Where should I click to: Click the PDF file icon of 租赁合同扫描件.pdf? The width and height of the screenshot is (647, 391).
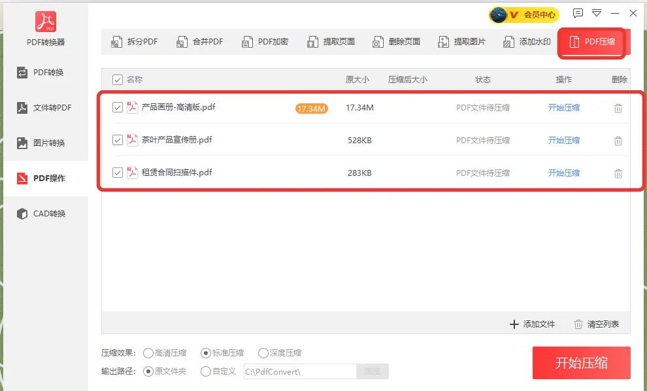132,173
